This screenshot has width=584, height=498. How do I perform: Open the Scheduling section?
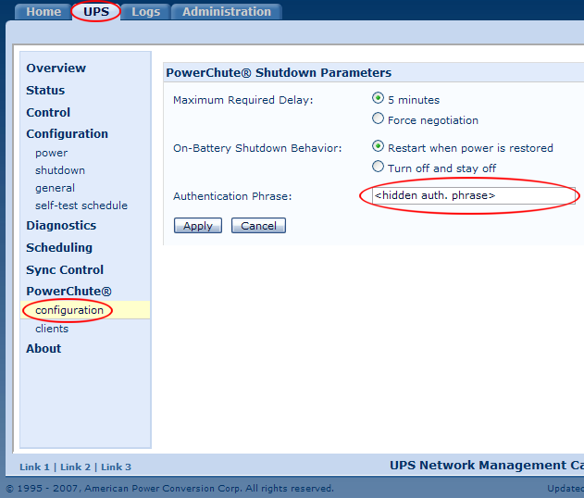click(59, 248)
